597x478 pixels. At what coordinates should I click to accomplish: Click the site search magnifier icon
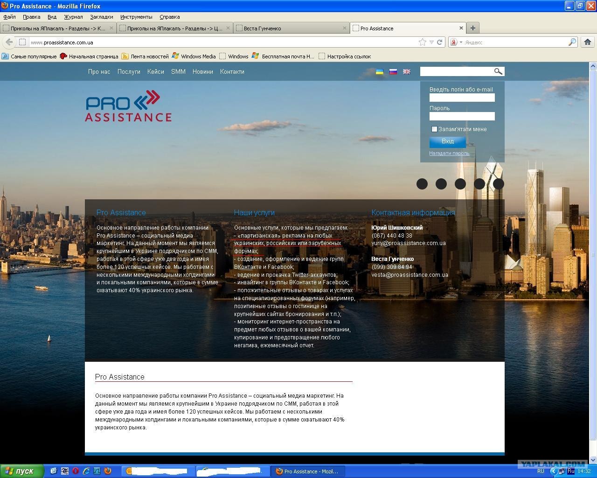[498, 71]
